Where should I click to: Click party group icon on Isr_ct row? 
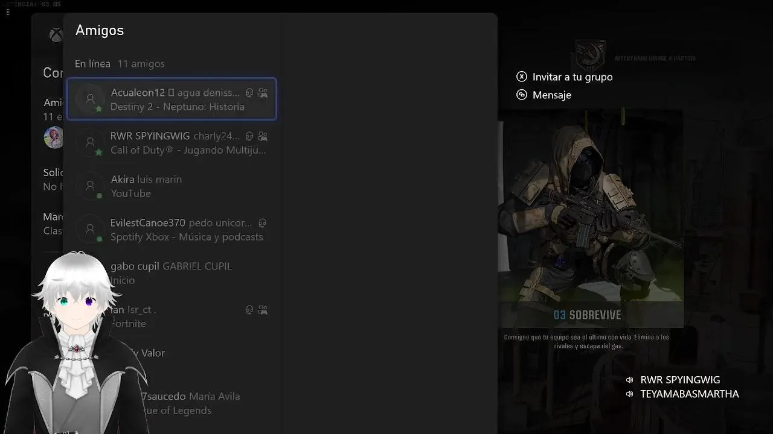(x=263, y=310)
